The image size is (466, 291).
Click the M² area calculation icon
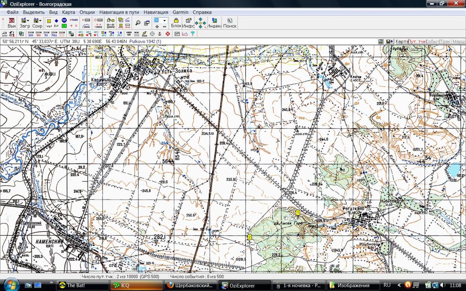(x=177, y=34)
